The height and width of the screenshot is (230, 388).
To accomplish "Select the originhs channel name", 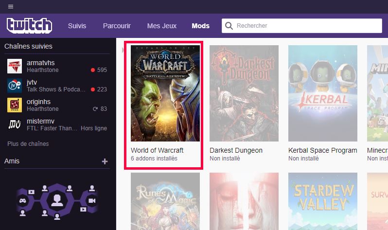I will (x=38, y=102).
